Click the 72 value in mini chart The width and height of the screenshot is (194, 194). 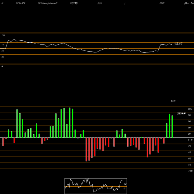point(125,184)
